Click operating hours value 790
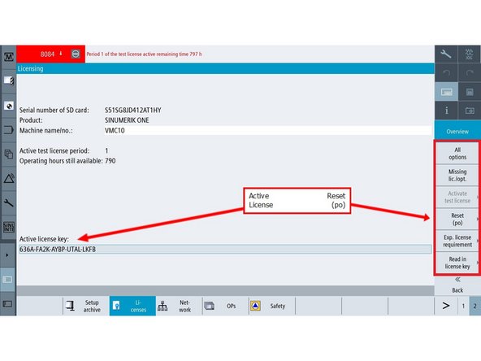481x361 pixels. [110, 161]
